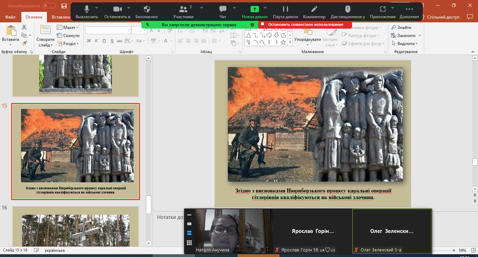Viewport: 478px width, 257px height.
Task: Open Zoom apps menu
Action: coord(382,11)
